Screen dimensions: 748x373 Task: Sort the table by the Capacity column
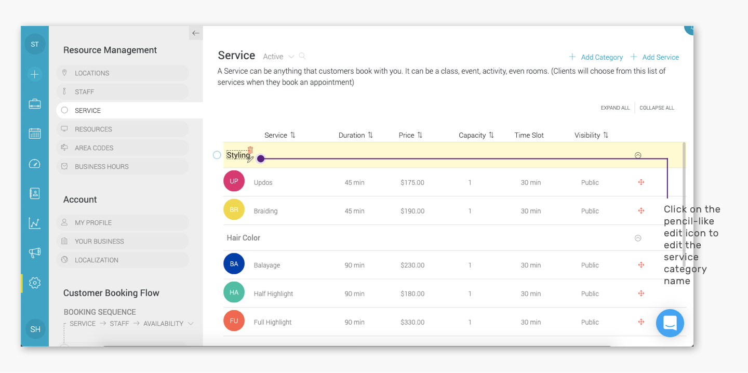(x=476, y=135)
